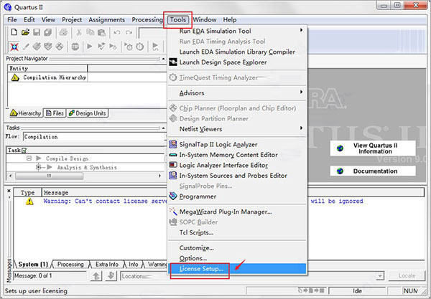Switch to the Processing messages tab
431x299 pixels.
click(x=70, y=264)
